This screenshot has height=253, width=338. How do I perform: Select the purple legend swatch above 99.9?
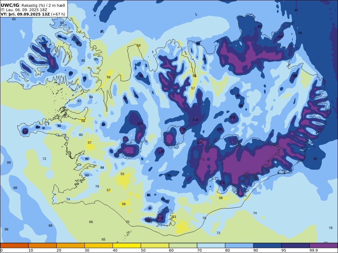tap(323, 246)
